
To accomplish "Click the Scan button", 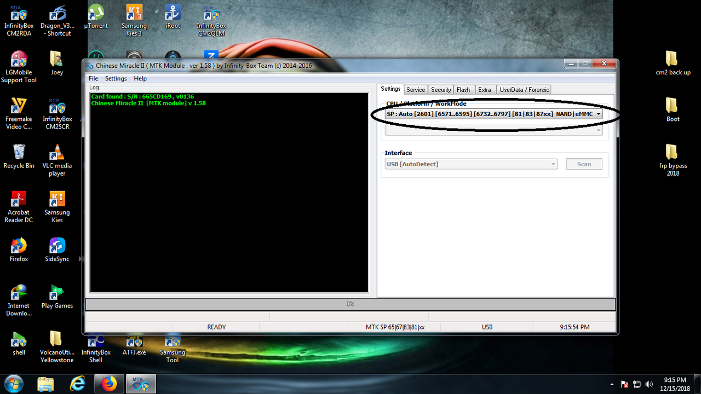I will click(584, 164).
